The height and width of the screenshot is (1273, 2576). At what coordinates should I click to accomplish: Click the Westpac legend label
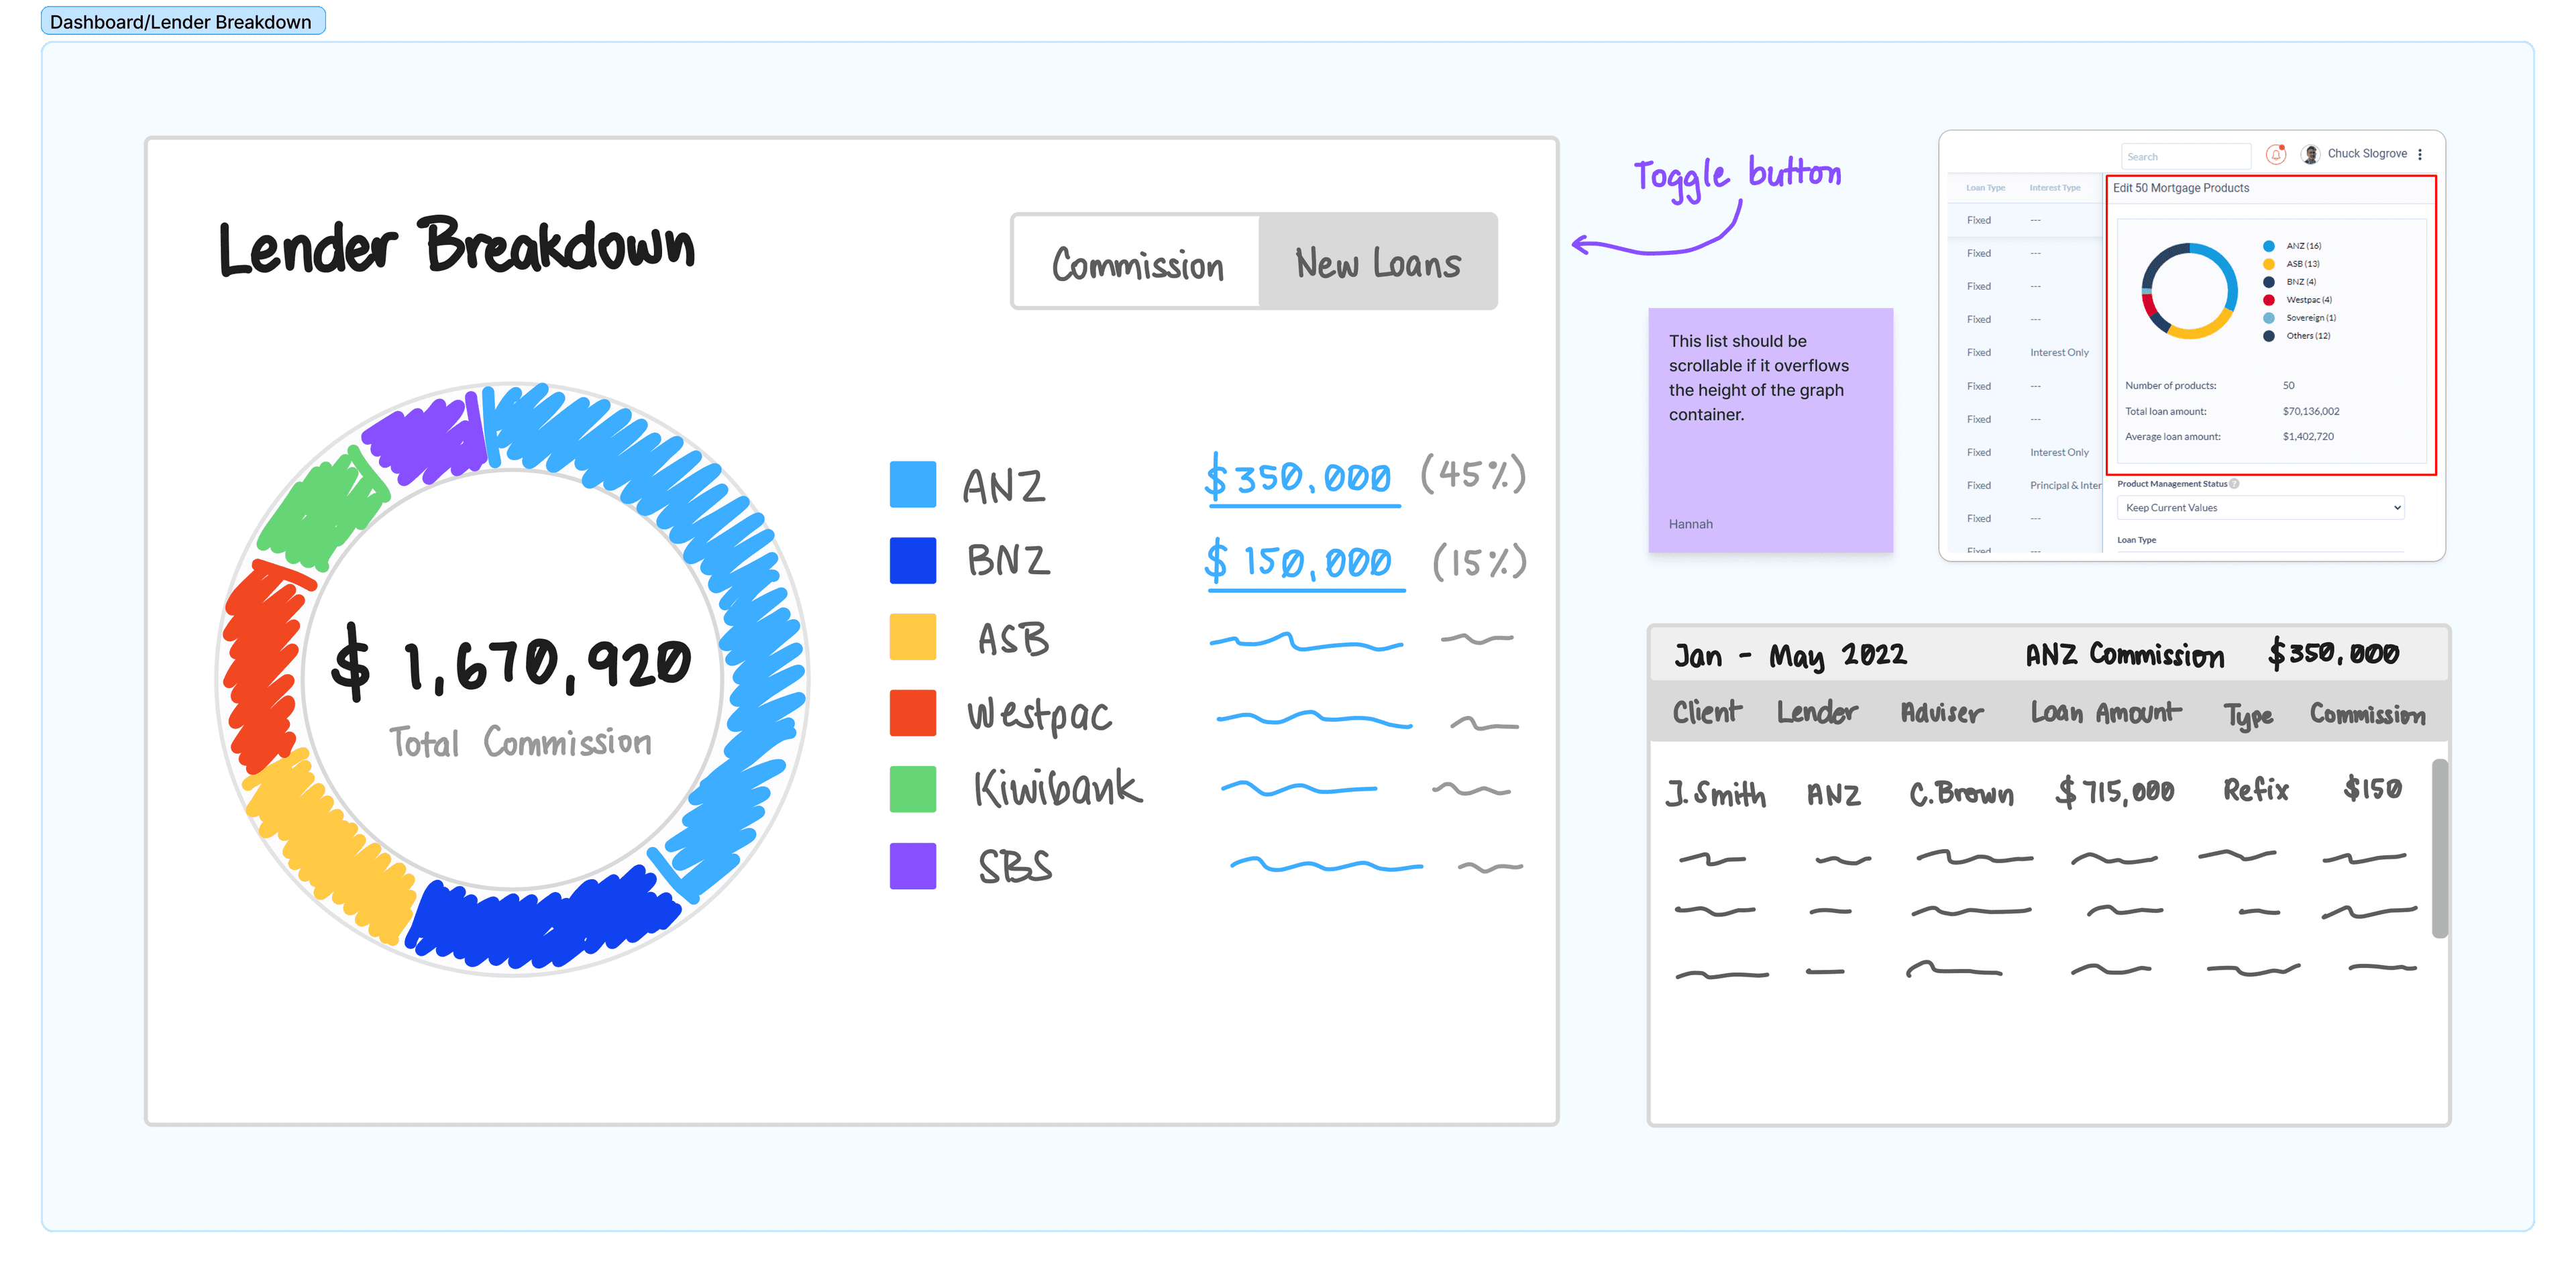pyautogui.click(x=1040, y=716)
